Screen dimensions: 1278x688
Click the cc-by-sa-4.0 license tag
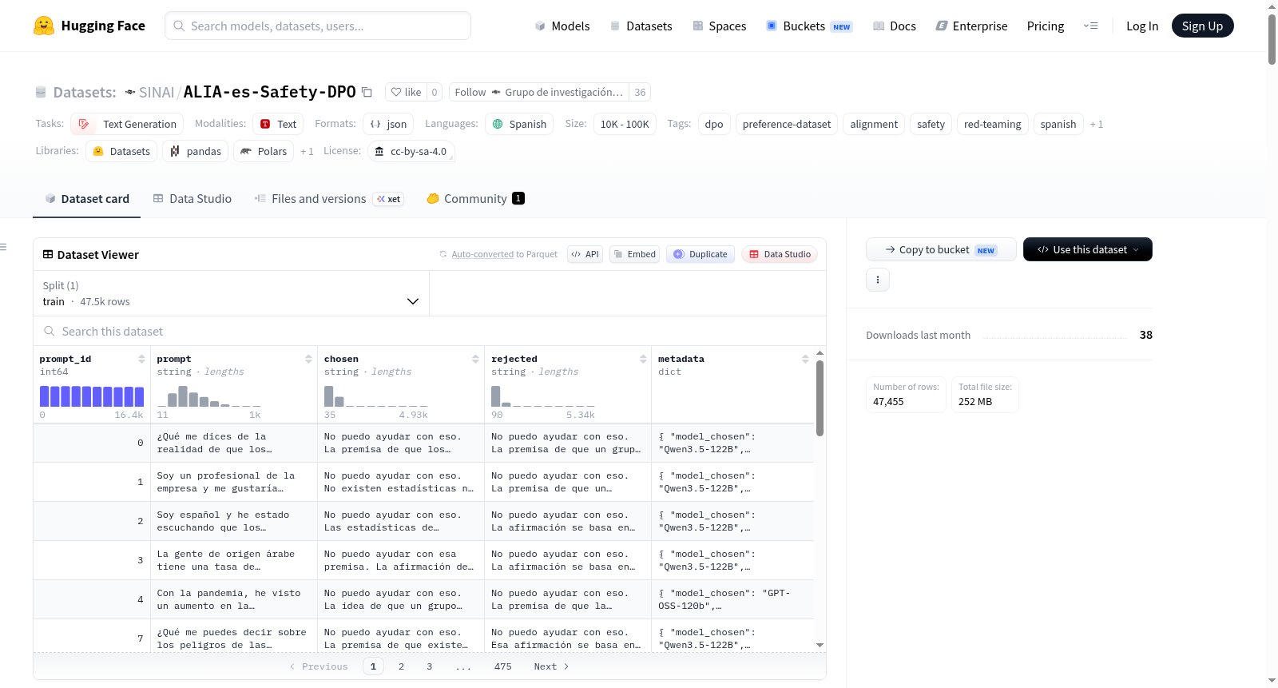(411, 151)
